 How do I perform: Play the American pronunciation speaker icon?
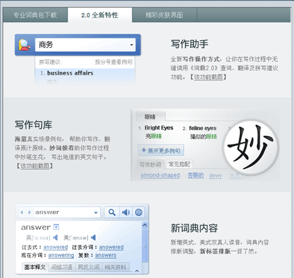93,237
